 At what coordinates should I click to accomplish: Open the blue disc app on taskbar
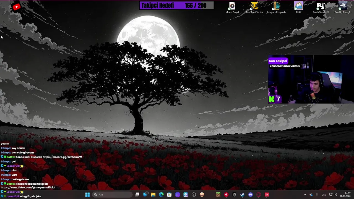point(186,195)
